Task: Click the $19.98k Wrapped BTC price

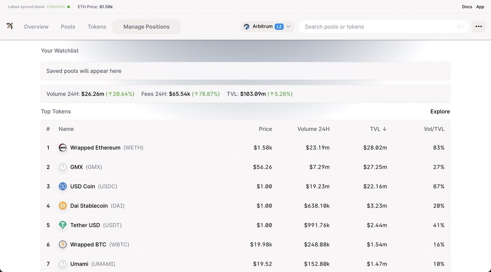Action: click(261, 245)
